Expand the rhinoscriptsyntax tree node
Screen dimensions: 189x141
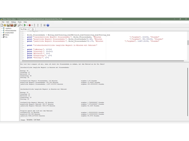click(x=1, y=31)
